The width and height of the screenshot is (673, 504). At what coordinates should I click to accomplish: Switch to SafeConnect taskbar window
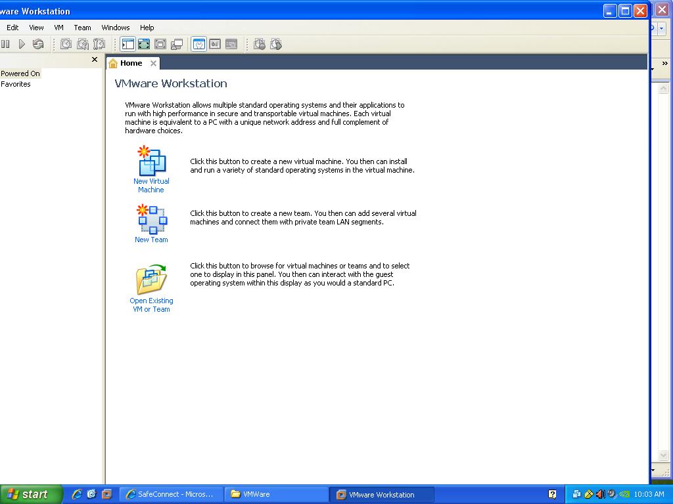(x=171, y=494)
